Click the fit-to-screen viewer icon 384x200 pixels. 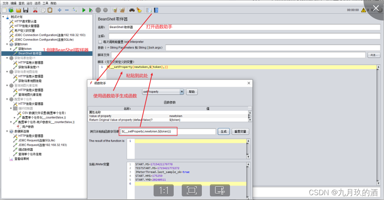[192, 190]
